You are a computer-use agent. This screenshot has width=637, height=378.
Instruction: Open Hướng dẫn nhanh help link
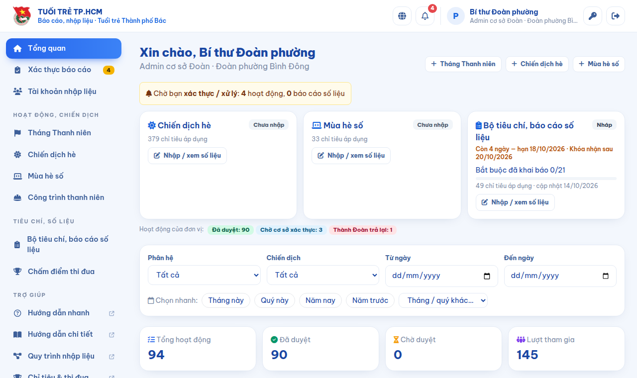pos(64,313)
